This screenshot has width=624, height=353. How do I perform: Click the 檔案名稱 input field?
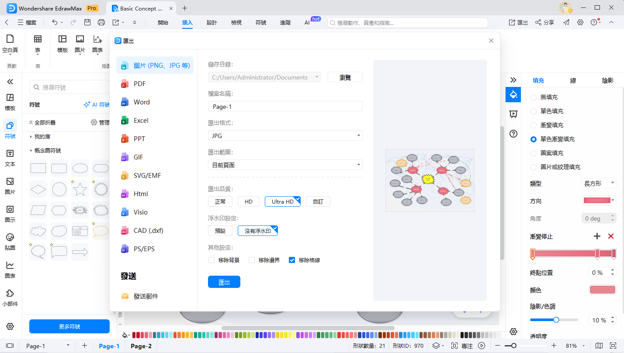[285, 106]
